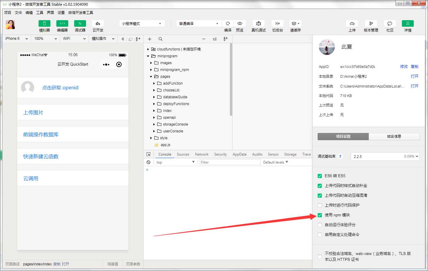Toggle 上传代码时样式自动补全 checkbox

tap(320, 186)
